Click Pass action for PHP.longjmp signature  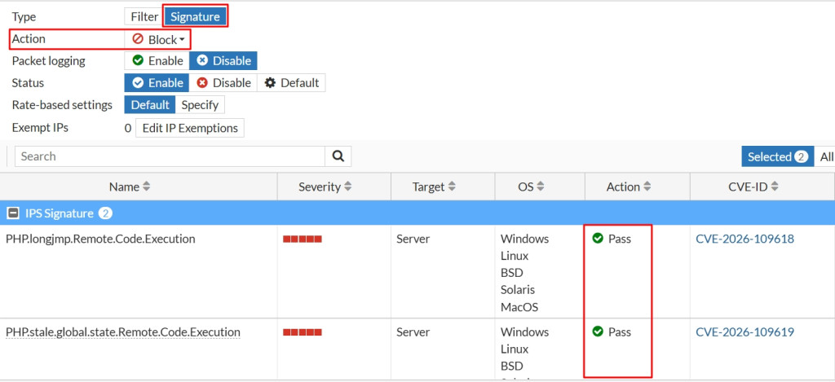point(612,239)
